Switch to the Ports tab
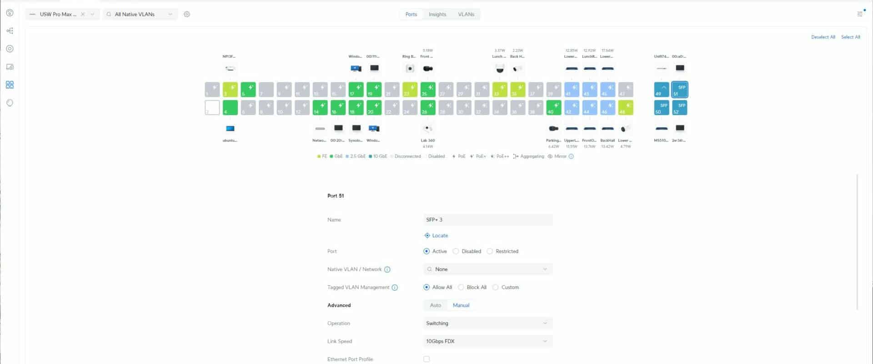The width and height of the screenshot is (873, 364). pos(411,14)
